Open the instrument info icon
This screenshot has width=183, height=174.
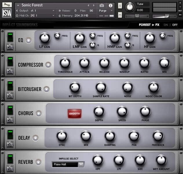tap(110, 5)
